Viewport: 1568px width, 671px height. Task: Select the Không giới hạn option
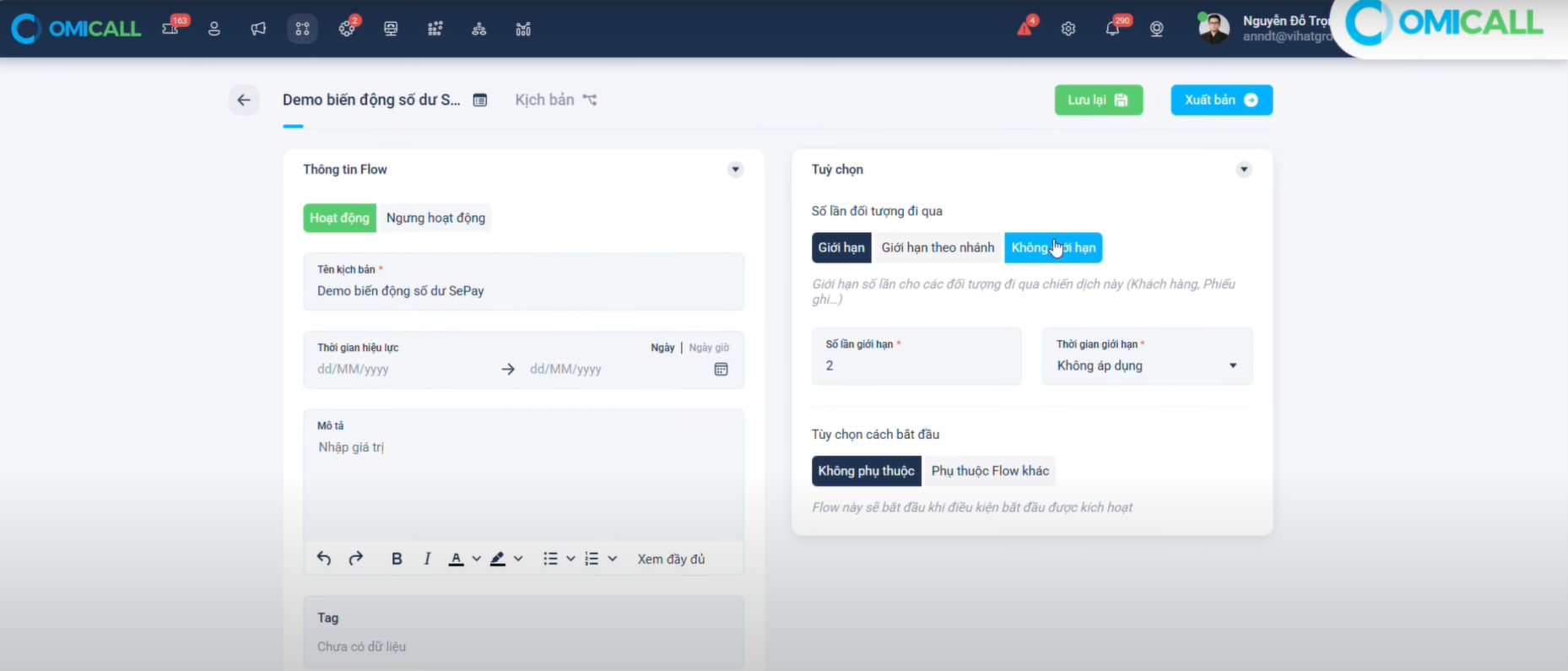tap(1053, 247)
